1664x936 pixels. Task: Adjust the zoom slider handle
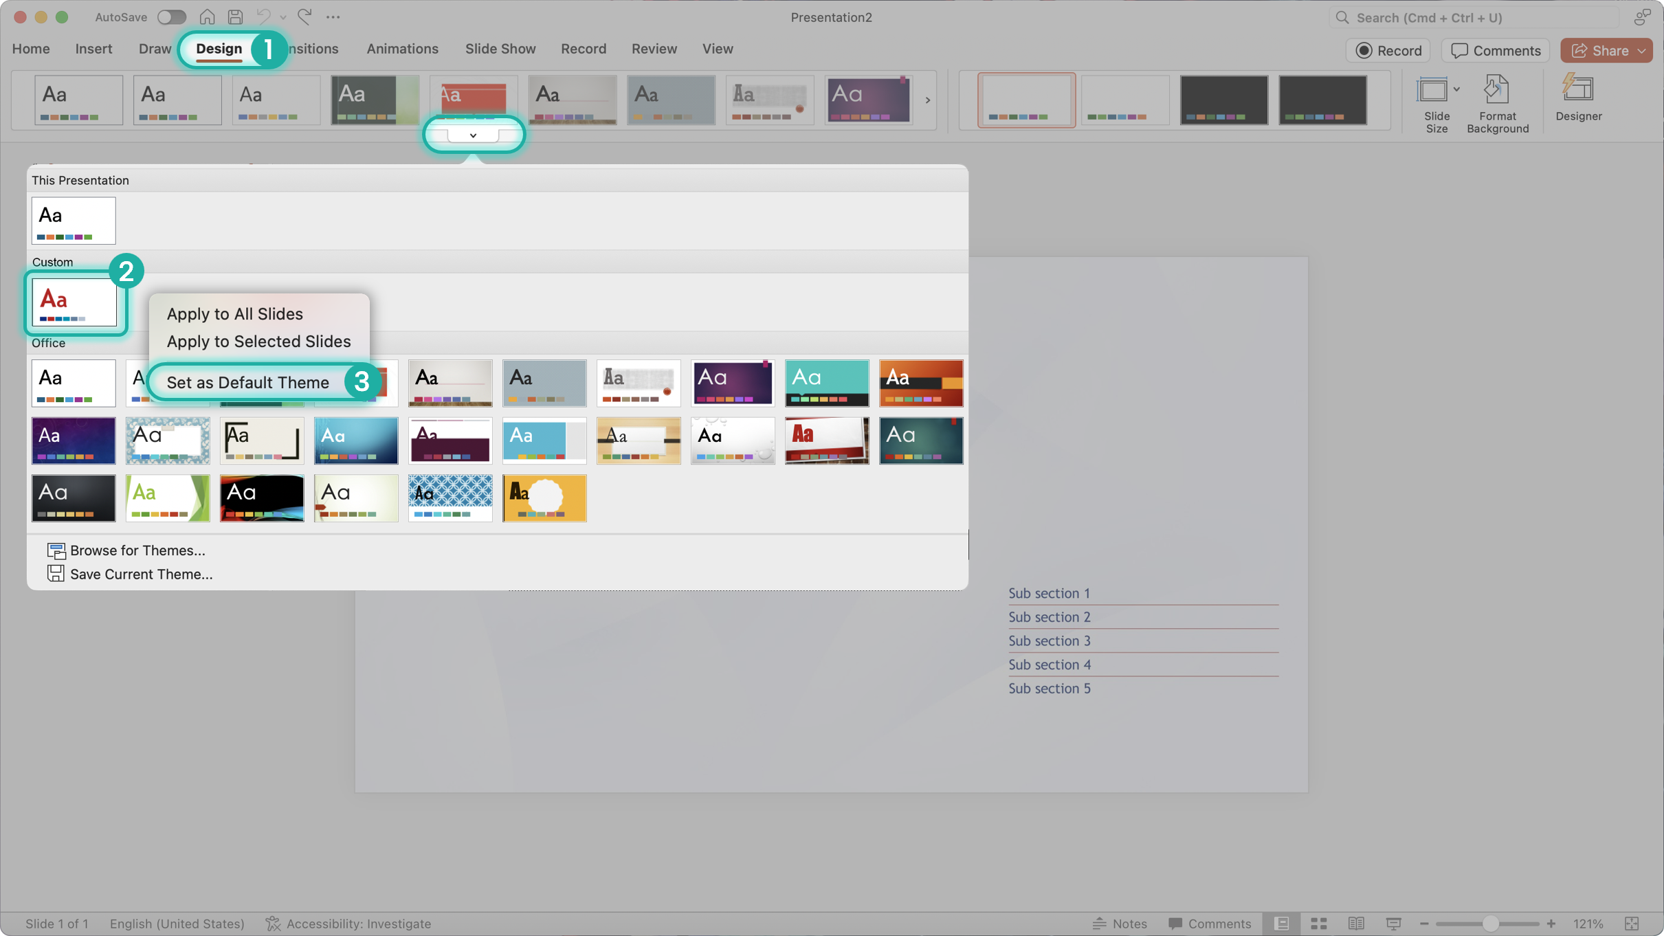[1489, 924]
